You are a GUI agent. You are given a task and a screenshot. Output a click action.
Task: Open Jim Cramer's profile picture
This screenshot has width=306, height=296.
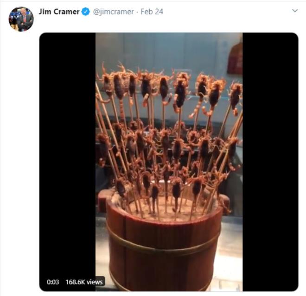point(21,19)
